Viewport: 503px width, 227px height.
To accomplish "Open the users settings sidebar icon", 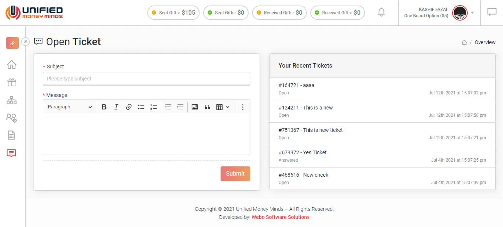I will tap(12, 118).
